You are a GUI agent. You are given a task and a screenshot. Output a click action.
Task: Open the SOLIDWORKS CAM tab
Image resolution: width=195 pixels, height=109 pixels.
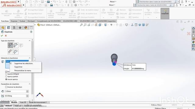(87, 21)
